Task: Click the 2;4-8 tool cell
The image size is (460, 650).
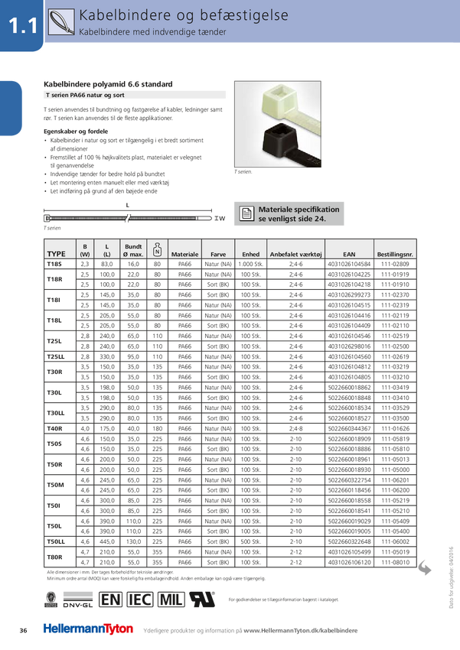Action: pos(295,429)
